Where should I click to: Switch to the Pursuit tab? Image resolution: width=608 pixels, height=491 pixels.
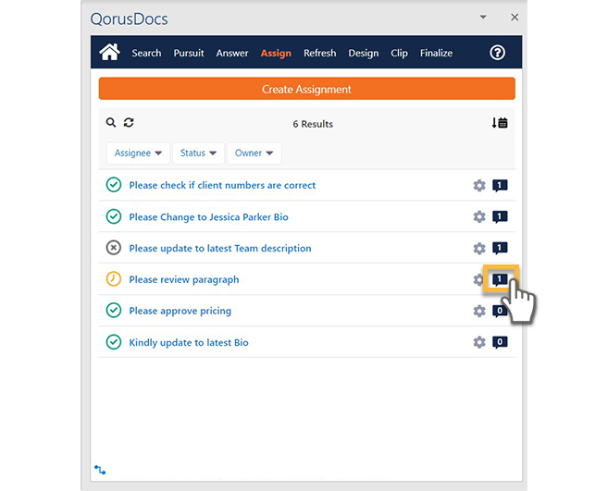coord(189,54)
